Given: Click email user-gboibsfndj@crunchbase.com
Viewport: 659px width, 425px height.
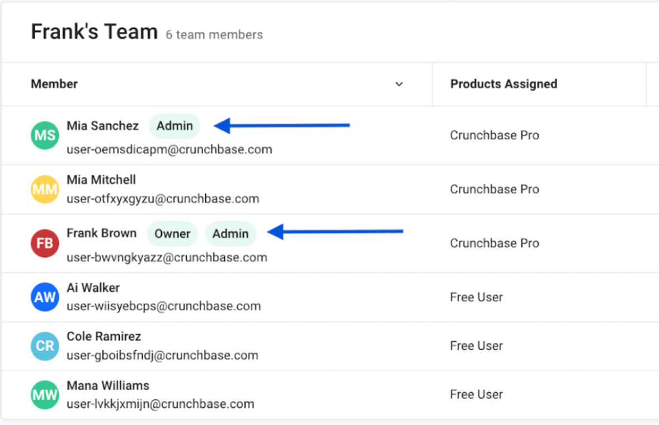Looking at the screenshot, I should coord(163,355).
